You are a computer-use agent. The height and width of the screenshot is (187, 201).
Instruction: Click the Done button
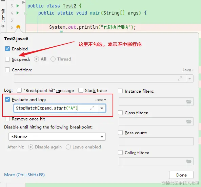pos(181,175)
